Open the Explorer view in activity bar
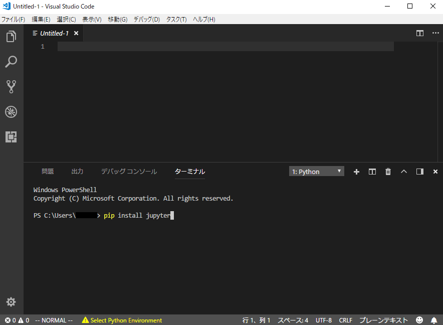This screenshot has width=443, height=325. point(12,37)
